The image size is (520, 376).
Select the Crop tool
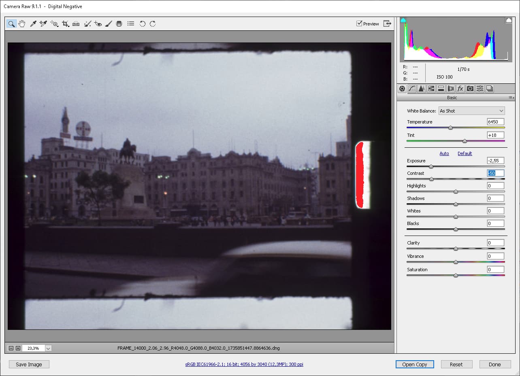[65, 24]
